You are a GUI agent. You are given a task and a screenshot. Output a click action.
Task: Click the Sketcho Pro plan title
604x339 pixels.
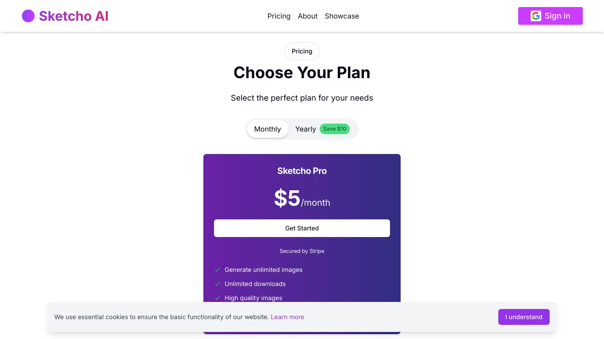click(x=302, y=171)
